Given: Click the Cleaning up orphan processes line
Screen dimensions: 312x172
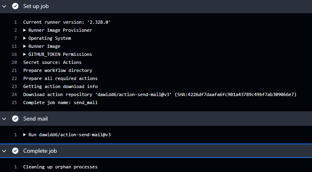Looking at the screenshot, I should 60,167.
